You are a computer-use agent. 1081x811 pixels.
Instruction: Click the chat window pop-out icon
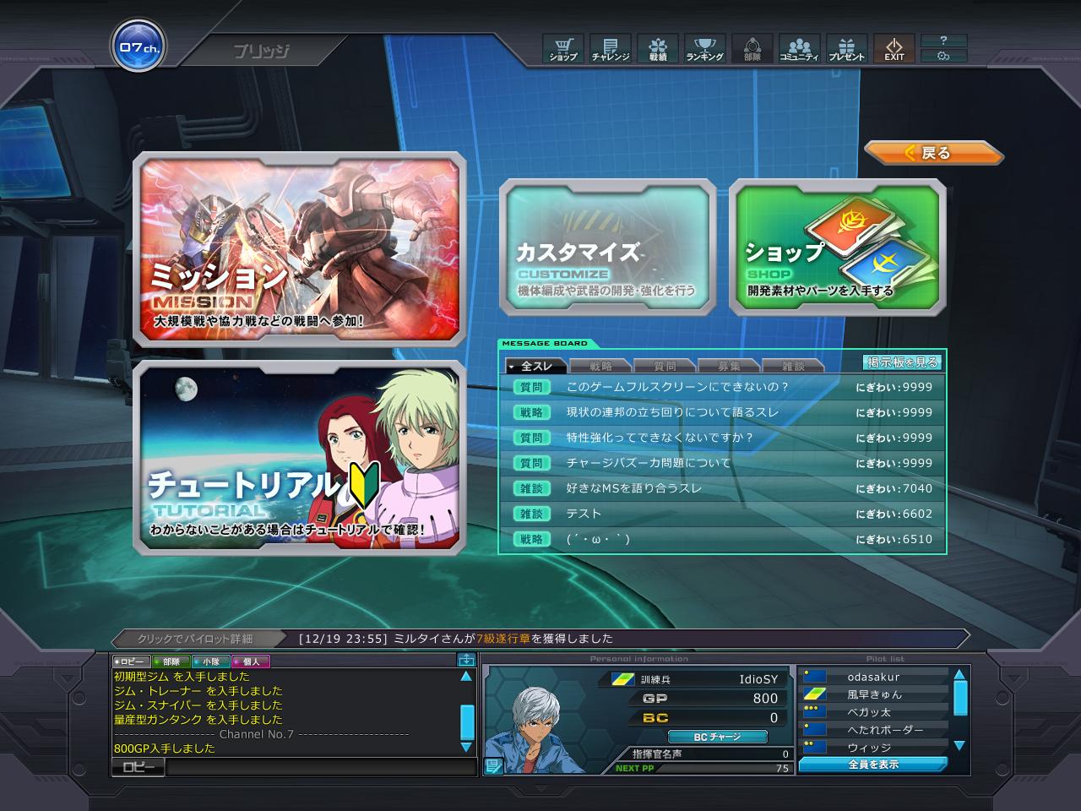466,661
